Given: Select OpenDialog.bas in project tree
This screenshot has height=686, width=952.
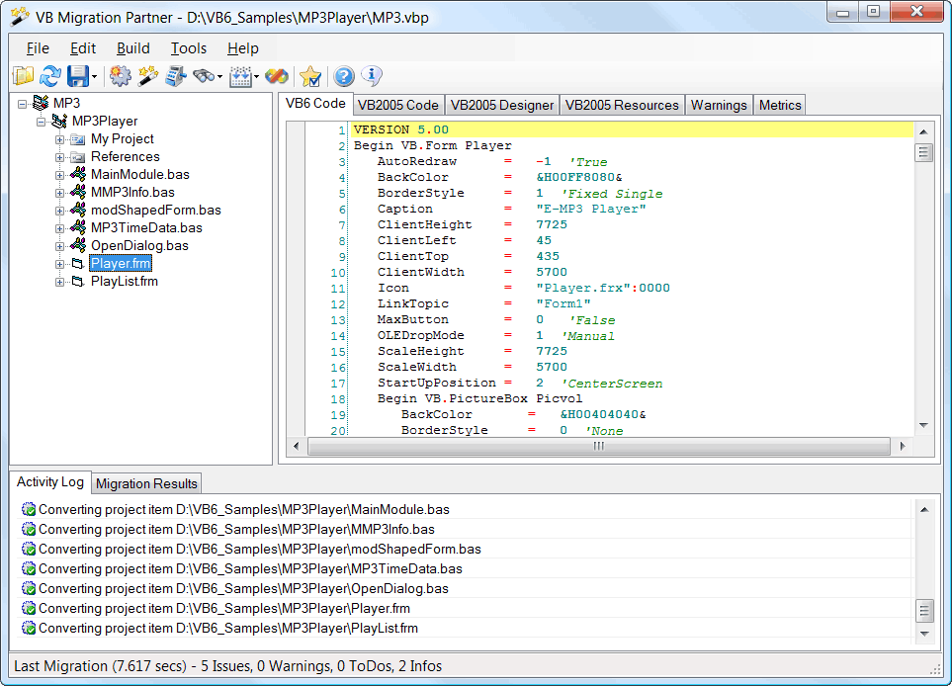Looking at the screenshot, I should coord(139,245).
